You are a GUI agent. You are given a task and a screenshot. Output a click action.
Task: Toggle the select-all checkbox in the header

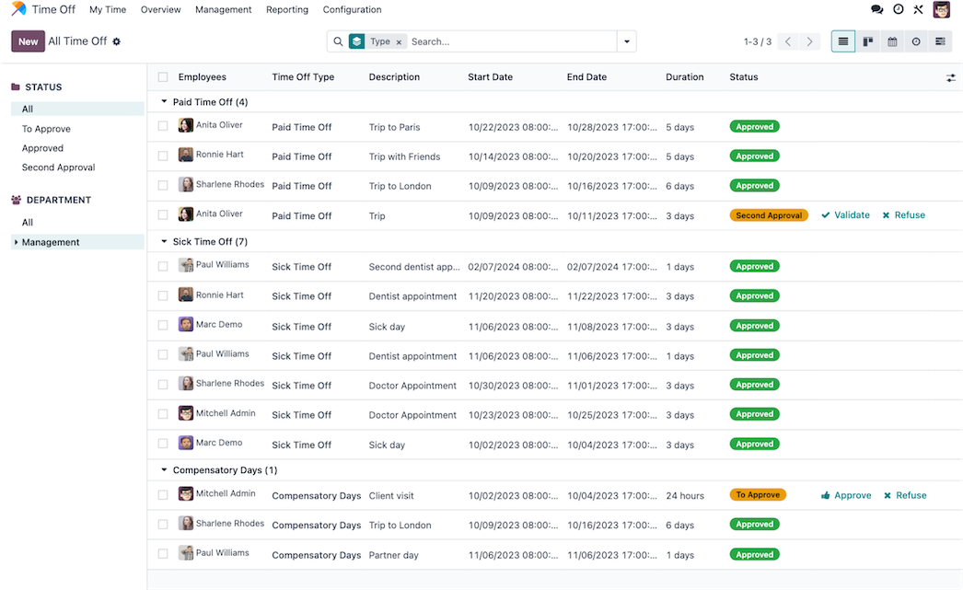(163, 77)
